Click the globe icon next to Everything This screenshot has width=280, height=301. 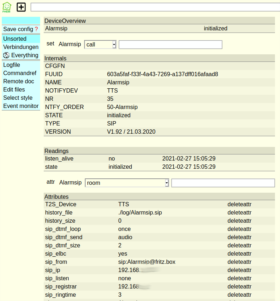tap(6, 55)
